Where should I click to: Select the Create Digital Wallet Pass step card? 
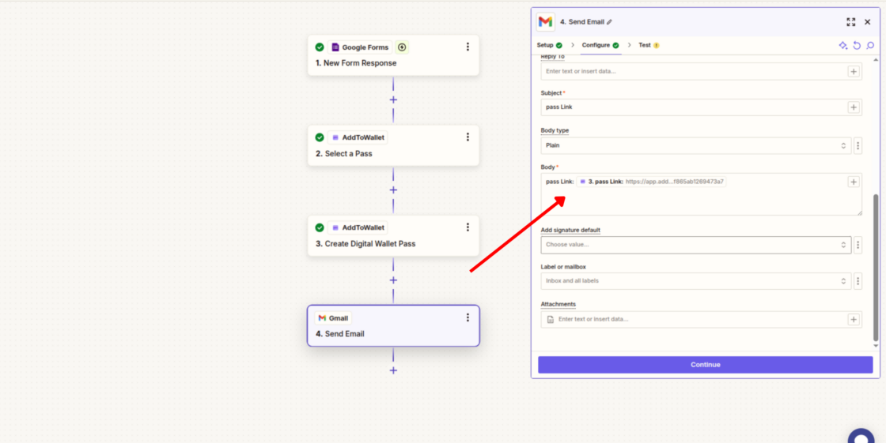[393, 236]
